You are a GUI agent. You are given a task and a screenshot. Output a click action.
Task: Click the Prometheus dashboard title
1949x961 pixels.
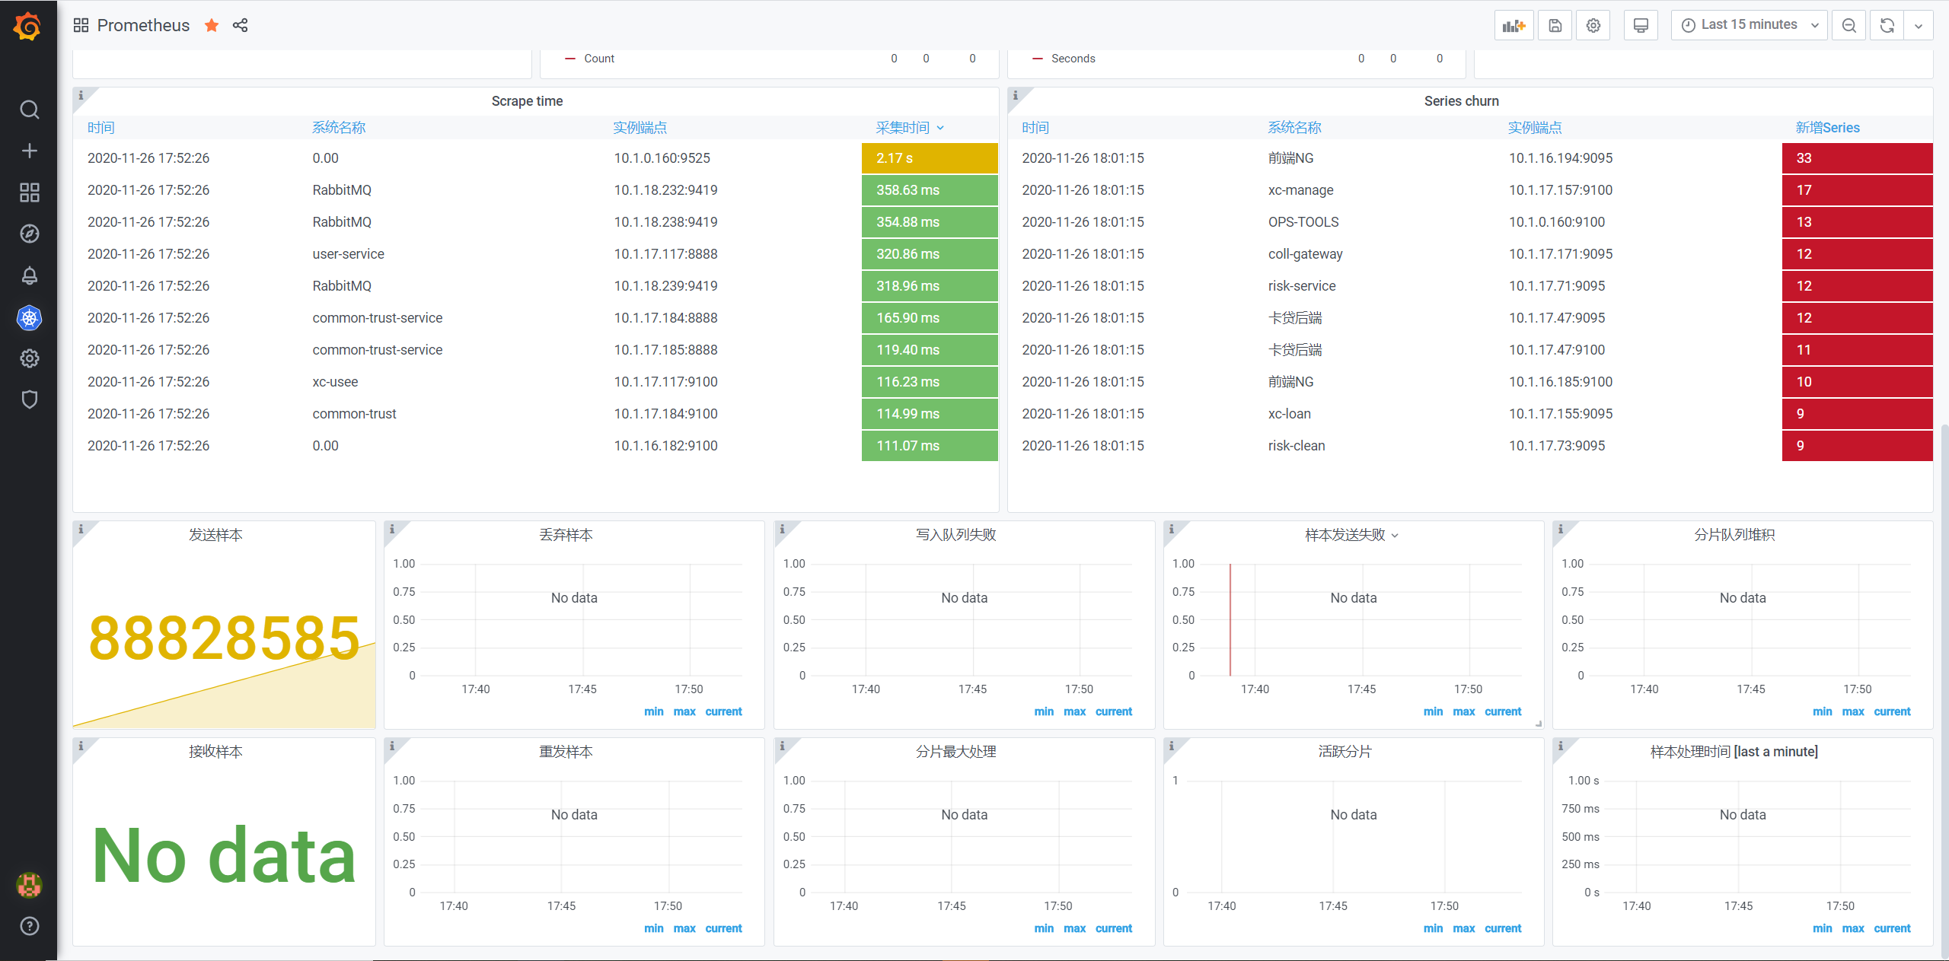pos(143,25)
